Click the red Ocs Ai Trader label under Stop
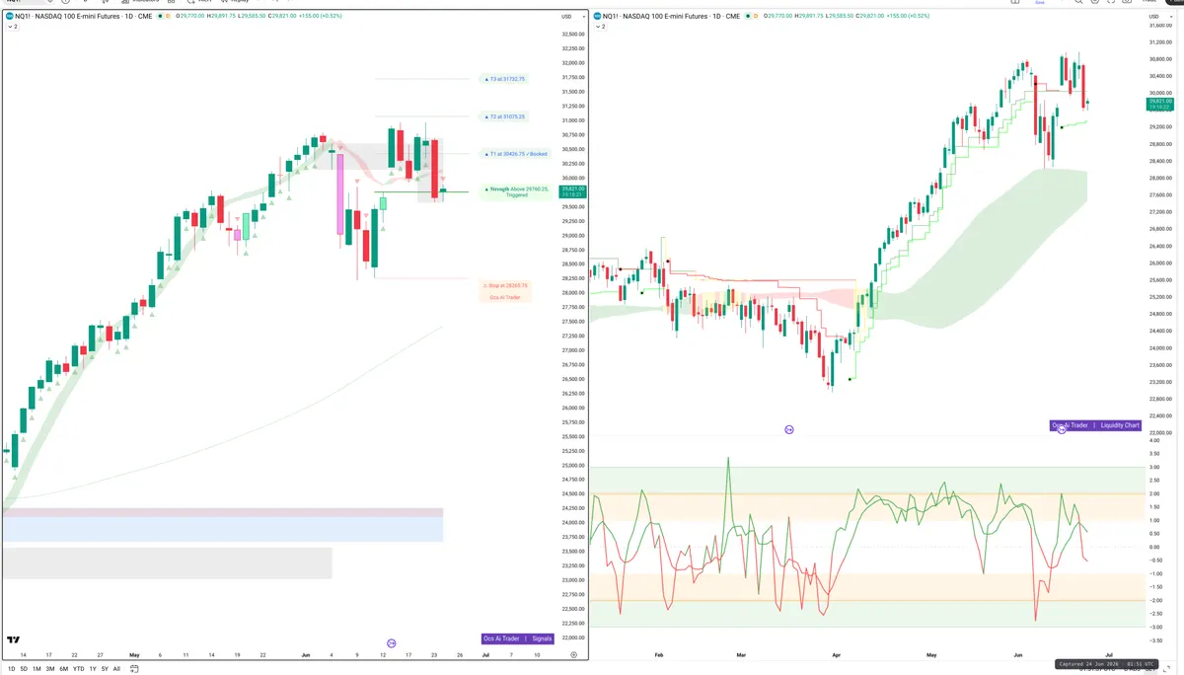The image size is (1184, 675). [505, 297]
